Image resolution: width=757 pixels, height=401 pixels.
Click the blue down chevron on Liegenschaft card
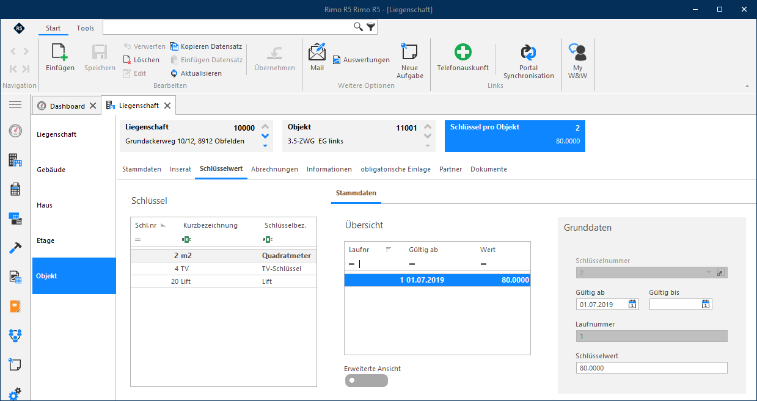point(265,136)
